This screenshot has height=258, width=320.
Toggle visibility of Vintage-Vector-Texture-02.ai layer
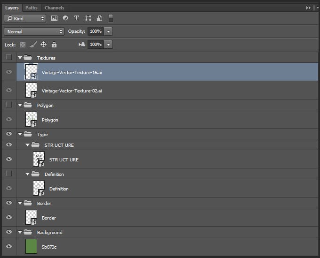tap(9, 90)
